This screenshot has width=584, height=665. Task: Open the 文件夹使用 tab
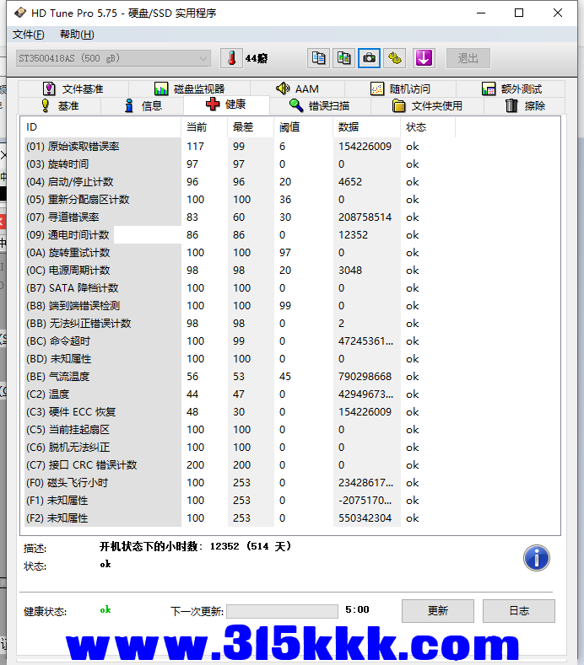(427, 106)
